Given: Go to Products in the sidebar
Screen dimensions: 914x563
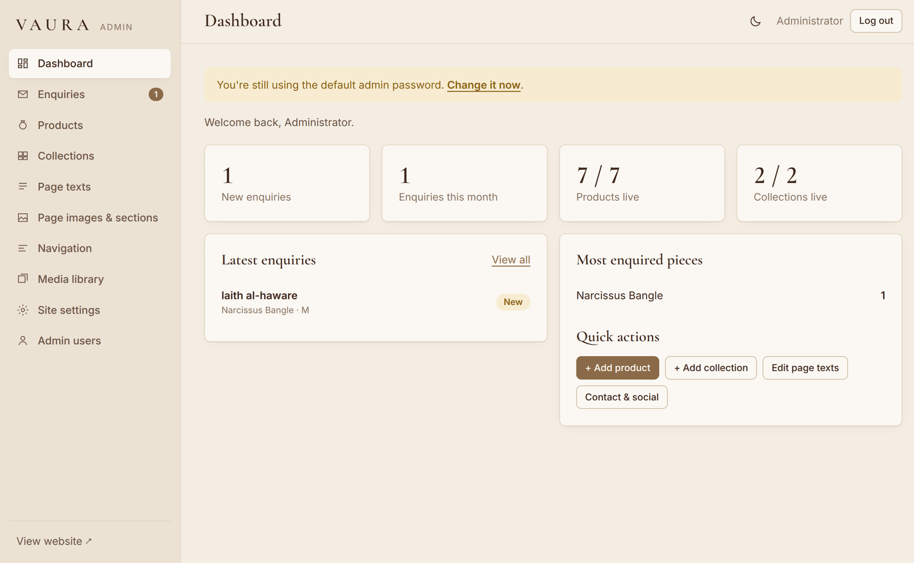Looking at the screenshot, I should pos(90,125).
